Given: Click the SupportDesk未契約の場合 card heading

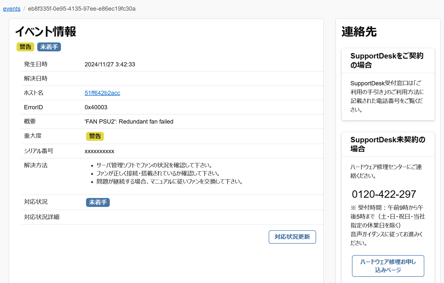Looking at the screenshot, I should pyautogui.click(x=388, y=144).
